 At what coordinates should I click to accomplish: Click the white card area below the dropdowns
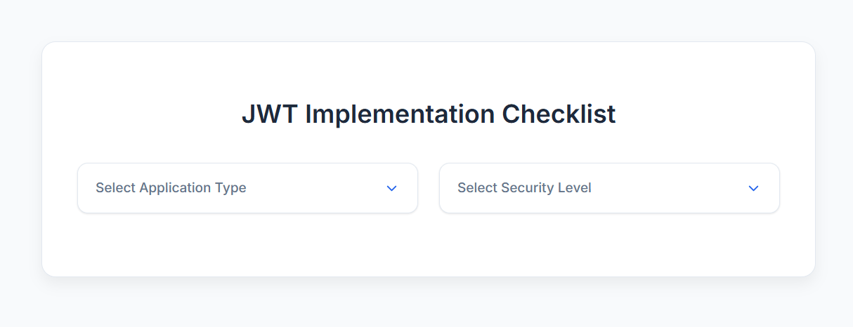[x=429, y=246]
